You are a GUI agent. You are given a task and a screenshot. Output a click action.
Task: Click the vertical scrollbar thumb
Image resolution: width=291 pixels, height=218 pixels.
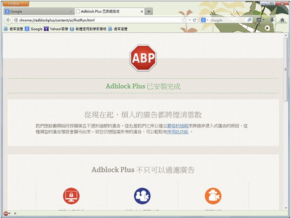click(x=286, y=69)
